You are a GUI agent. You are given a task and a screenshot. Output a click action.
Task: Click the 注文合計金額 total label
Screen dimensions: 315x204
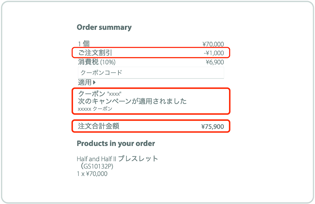point(99,126)
